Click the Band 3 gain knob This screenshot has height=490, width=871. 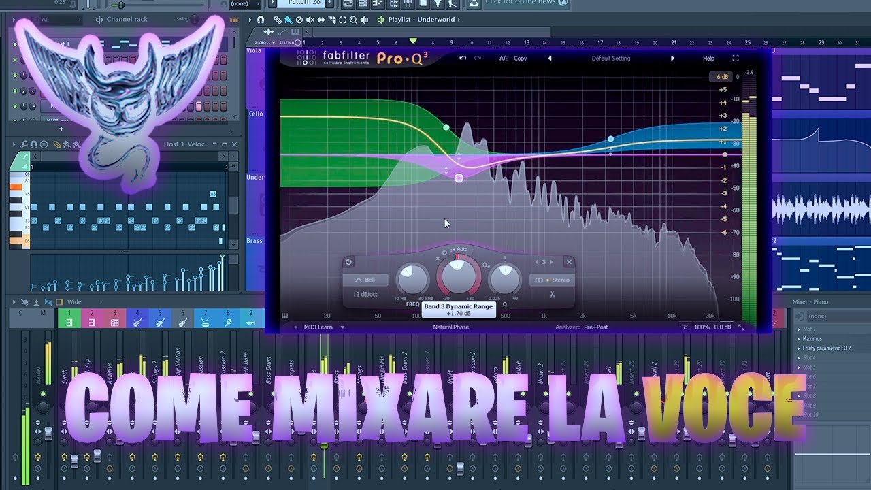[x=459, y=278]
